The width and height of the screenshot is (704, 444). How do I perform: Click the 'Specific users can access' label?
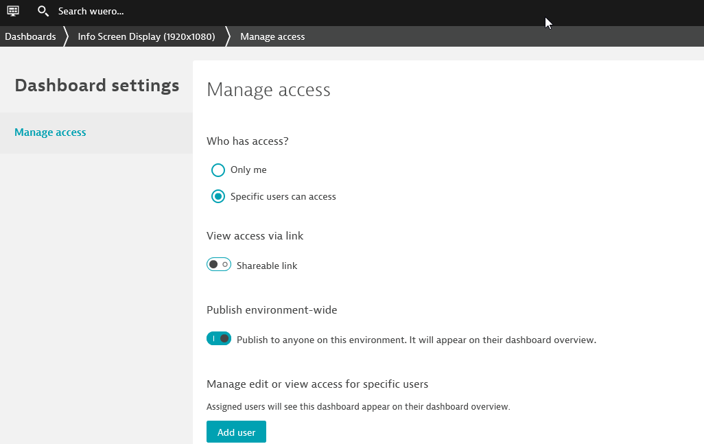coord(283,197)
